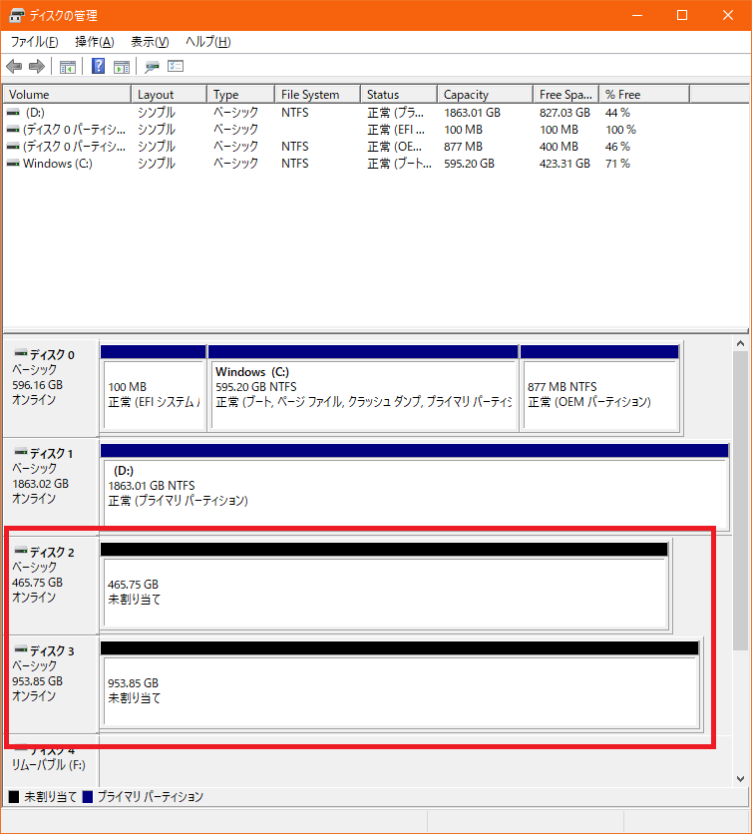Click the blue プライマリ パーティション legend swatch
This screenshot has width=752, height=834.
[x=88, y=797]
